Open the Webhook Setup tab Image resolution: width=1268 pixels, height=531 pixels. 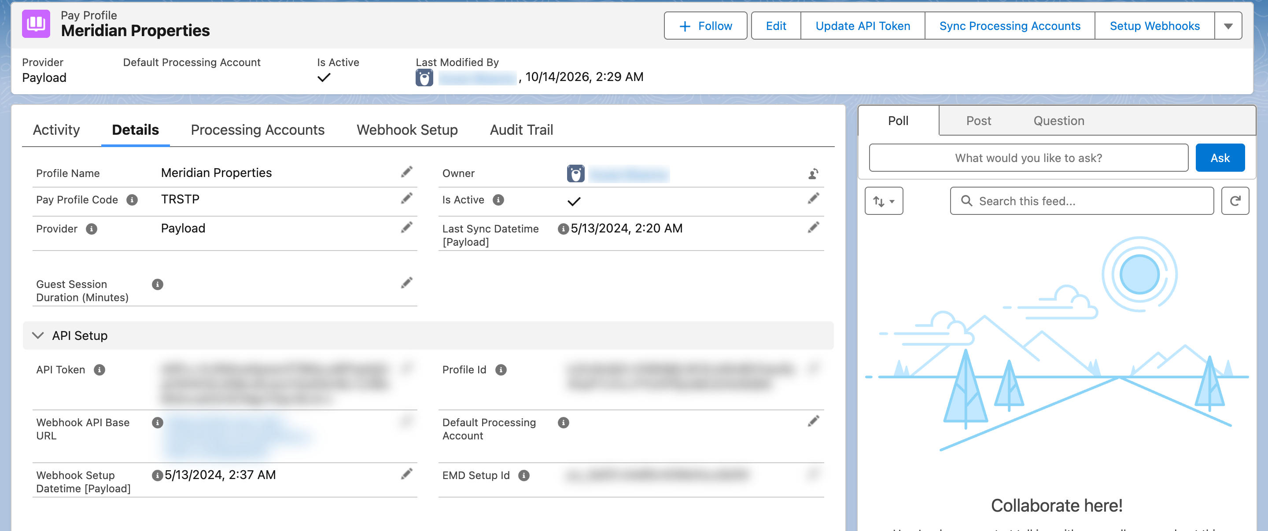[x=407, y=130]
